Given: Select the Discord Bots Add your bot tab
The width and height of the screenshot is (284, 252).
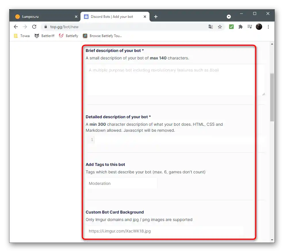Looking at the screenshot, I should [x=115, y=17].
